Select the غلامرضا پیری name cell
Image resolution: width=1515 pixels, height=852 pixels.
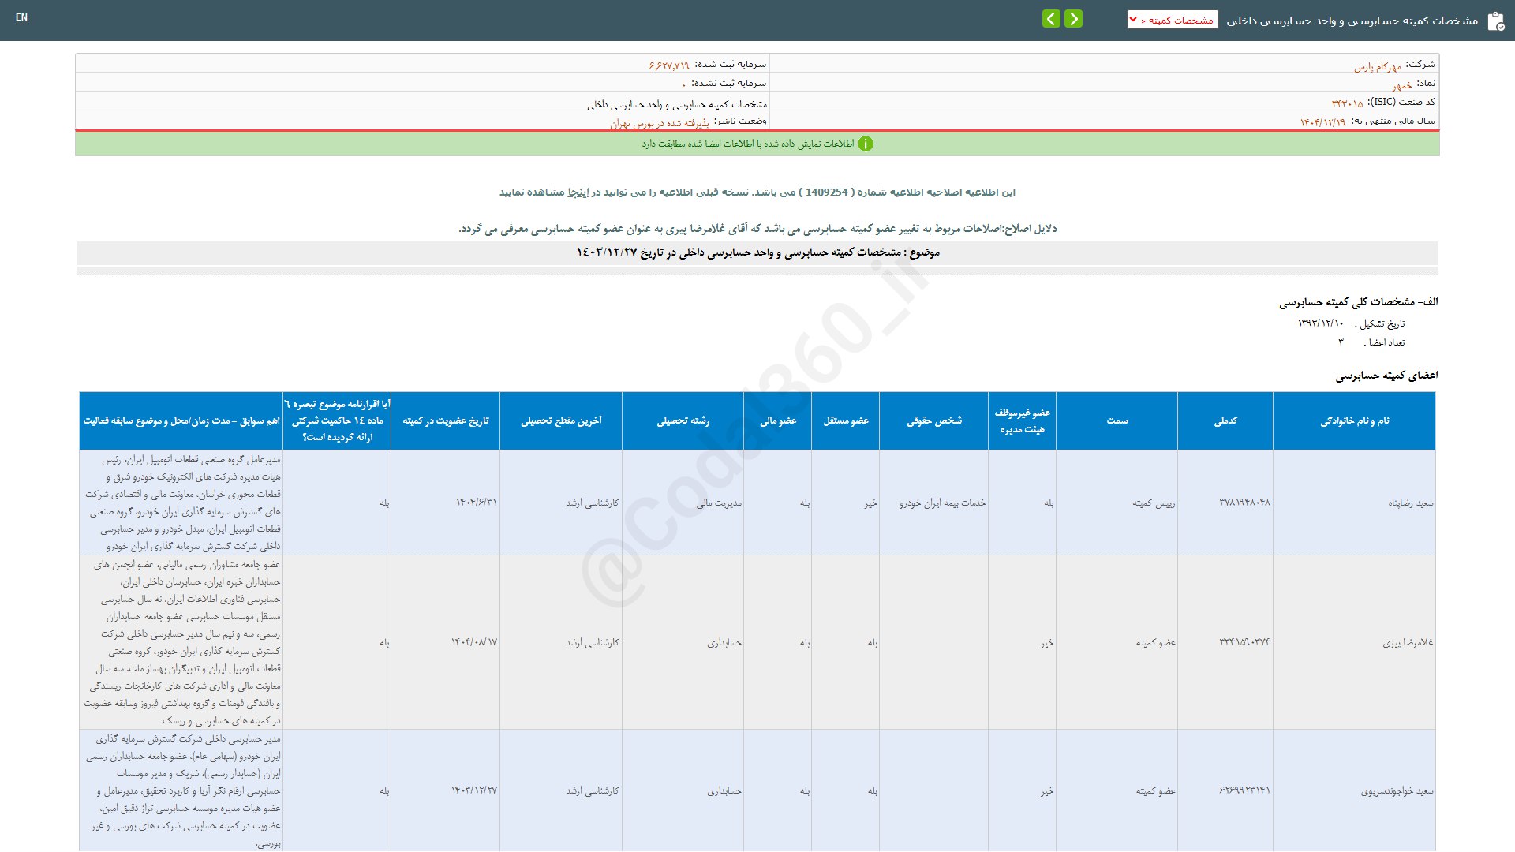[1408, 642]
